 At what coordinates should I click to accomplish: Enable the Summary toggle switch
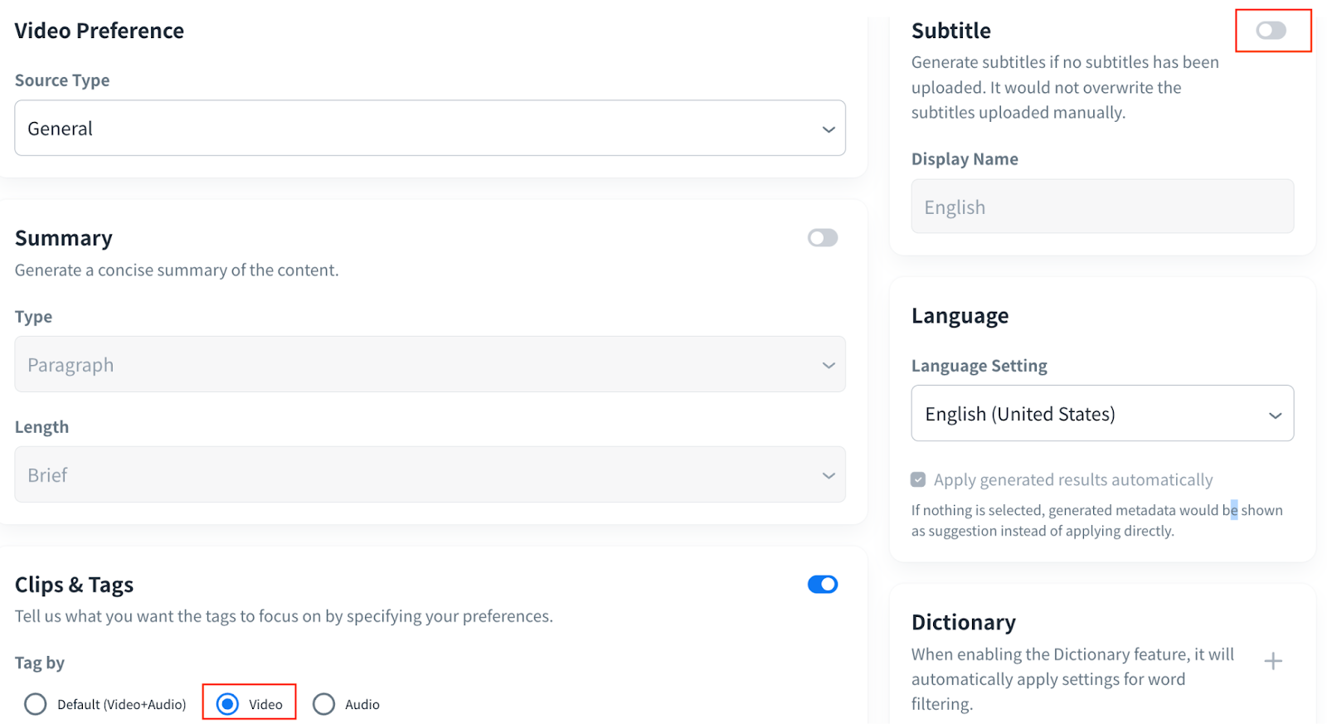coord(822,238)
